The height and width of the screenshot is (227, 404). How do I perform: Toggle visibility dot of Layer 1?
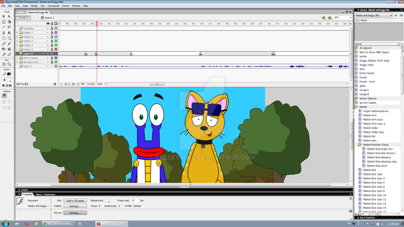click(x=48, y=66)
